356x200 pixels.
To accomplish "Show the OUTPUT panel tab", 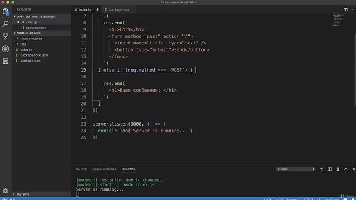I will point(82,169).
